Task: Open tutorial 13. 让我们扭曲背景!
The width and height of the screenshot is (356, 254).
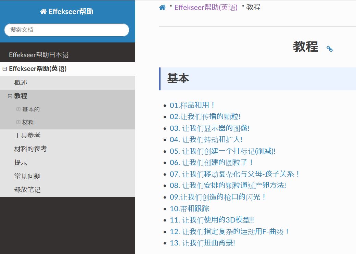Action: pyautogui.click(x=202, y=243)
